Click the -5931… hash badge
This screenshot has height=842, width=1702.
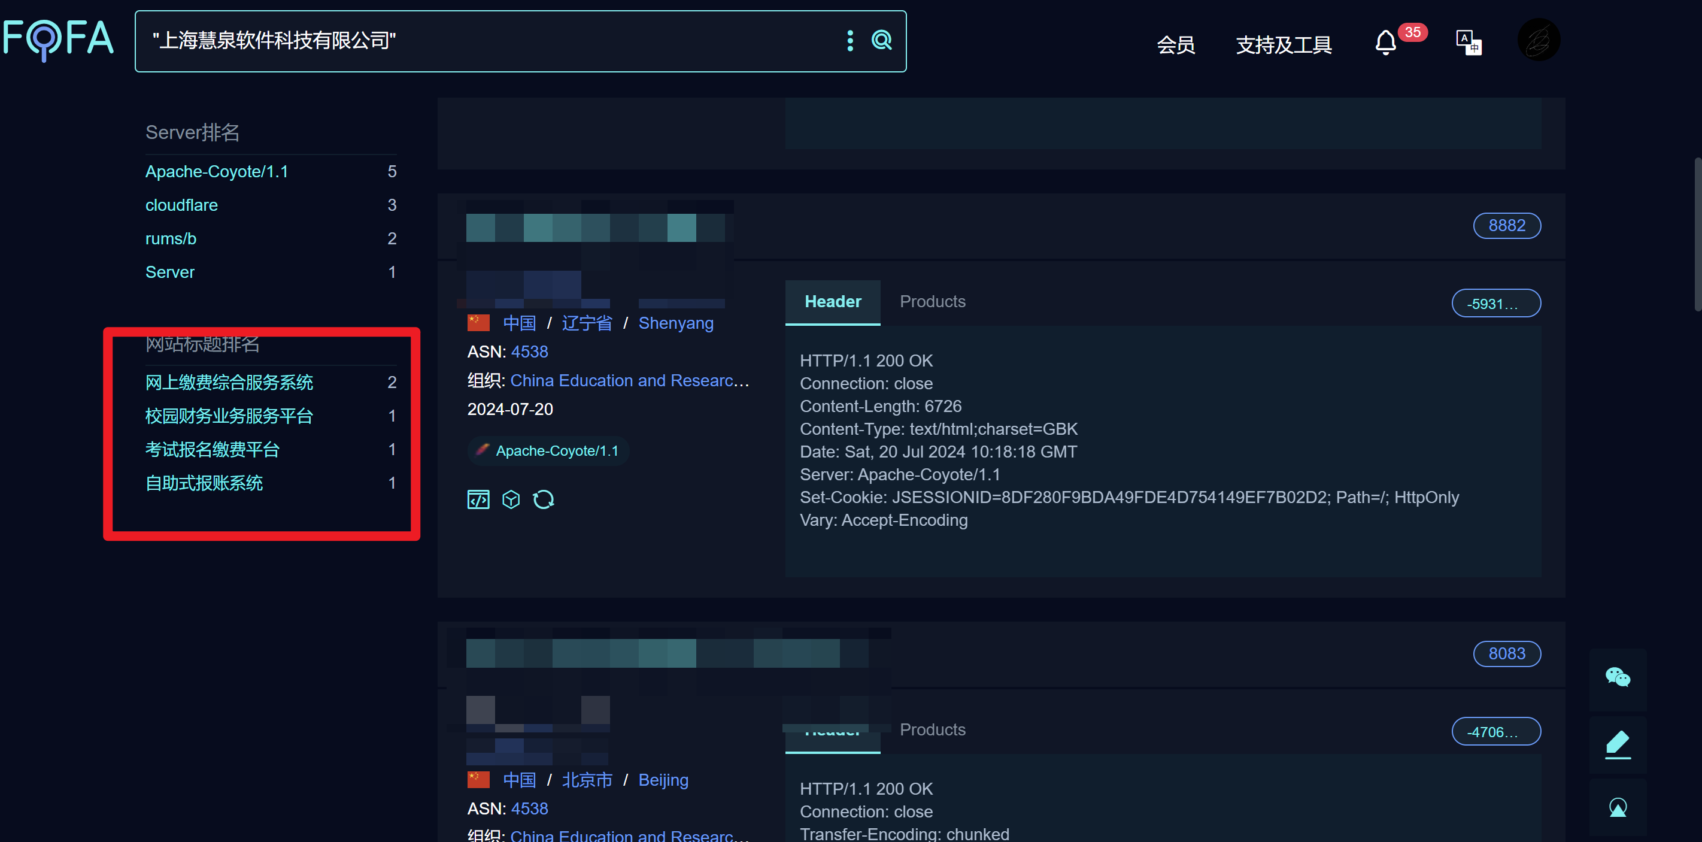coord(1496,304)
